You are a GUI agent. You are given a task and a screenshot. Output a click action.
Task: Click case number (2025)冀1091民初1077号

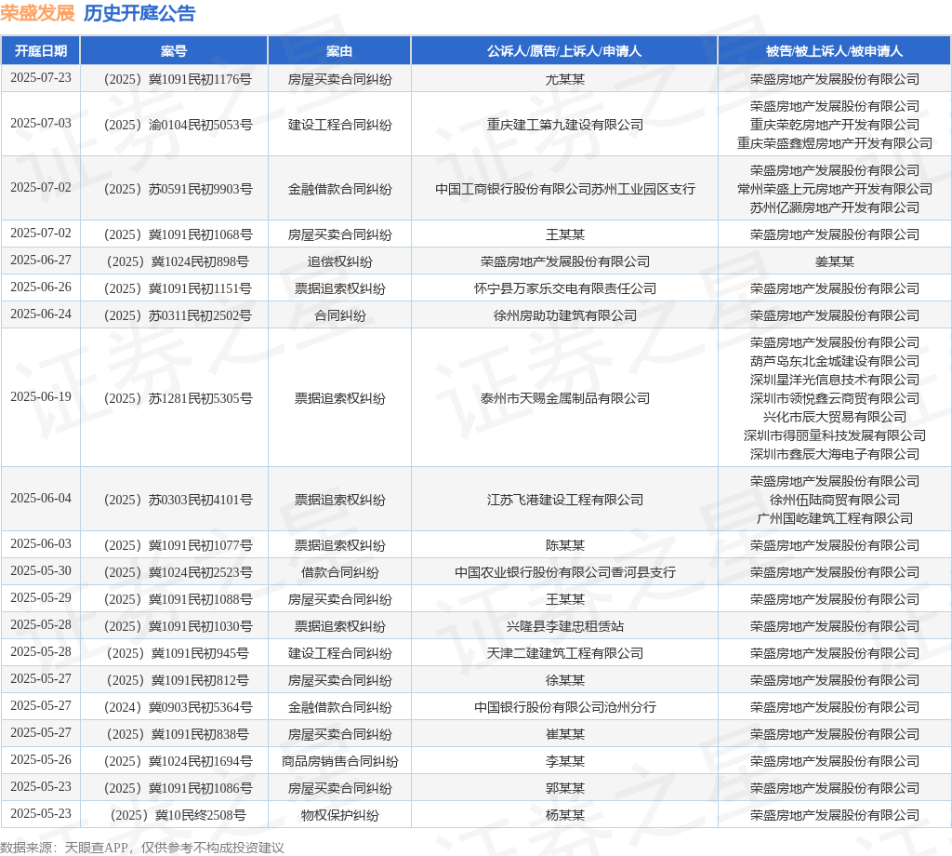click(178, 545)
